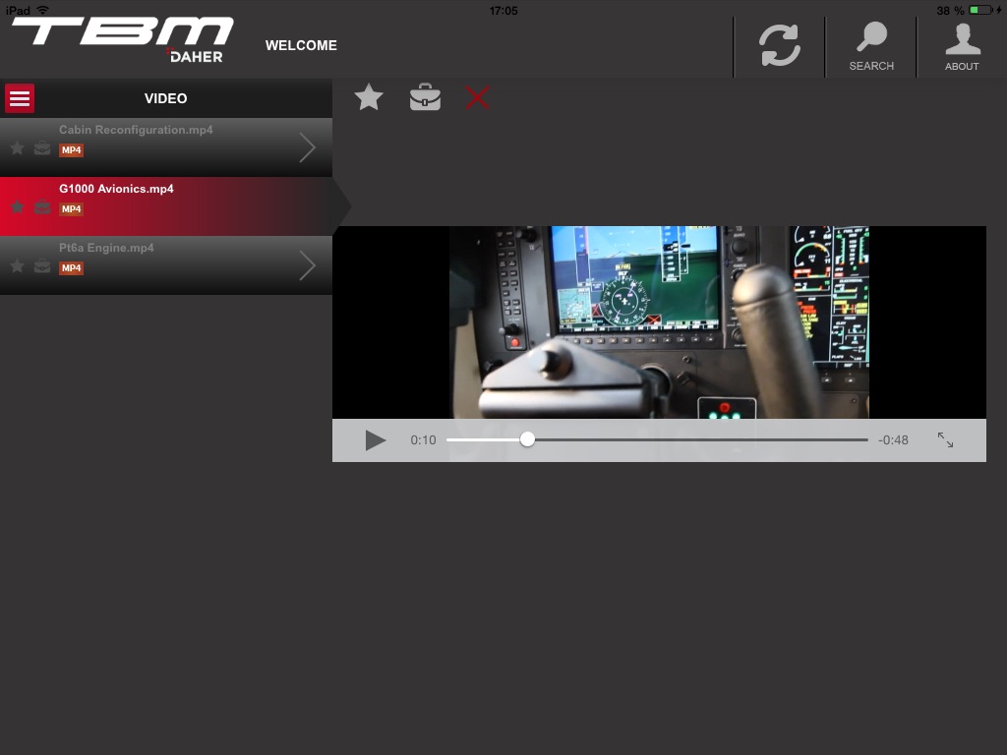Toggle star on Pt6a Engine.mp4

[x=18, y=266]
